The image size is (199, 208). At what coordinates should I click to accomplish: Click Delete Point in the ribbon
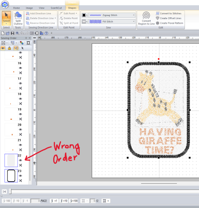69,18
